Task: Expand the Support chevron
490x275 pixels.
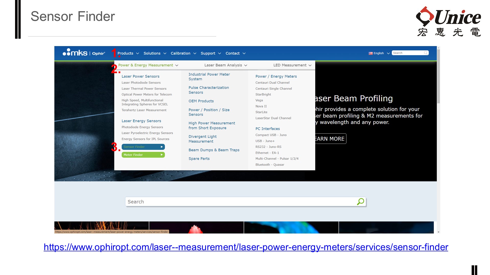Action: click(219, 53)
